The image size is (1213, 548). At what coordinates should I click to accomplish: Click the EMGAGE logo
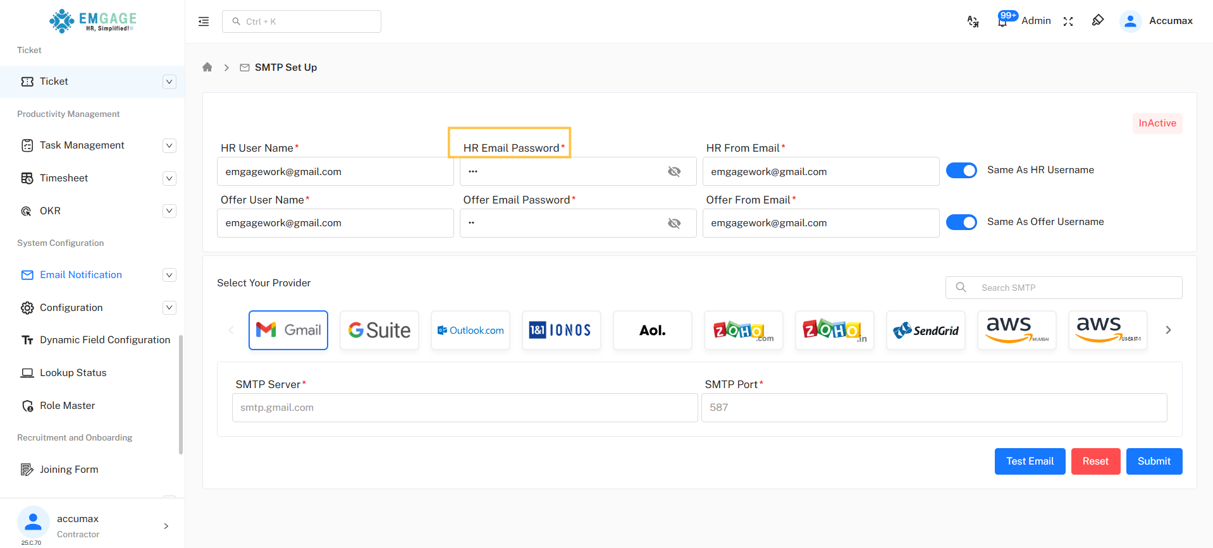click(x=94, y=21)
